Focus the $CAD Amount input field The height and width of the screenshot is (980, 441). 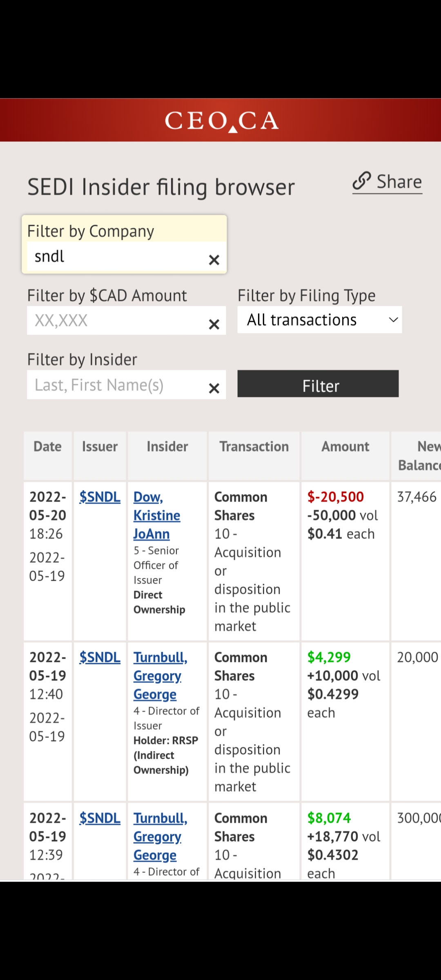pyautogui.click(x=116, y=321)
